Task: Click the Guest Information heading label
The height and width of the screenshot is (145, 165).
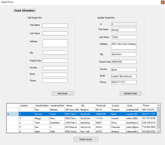Action: pos(25,11)
